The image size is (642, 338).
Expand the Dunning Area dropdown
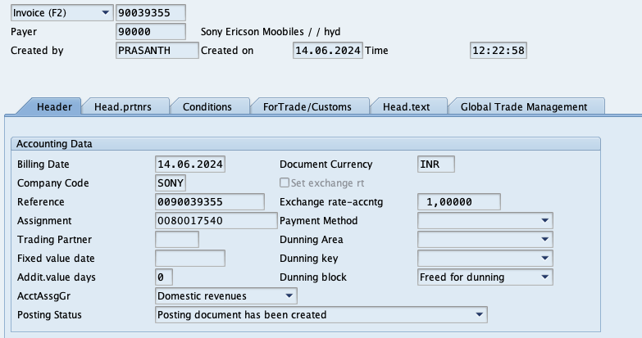point(544,240)
